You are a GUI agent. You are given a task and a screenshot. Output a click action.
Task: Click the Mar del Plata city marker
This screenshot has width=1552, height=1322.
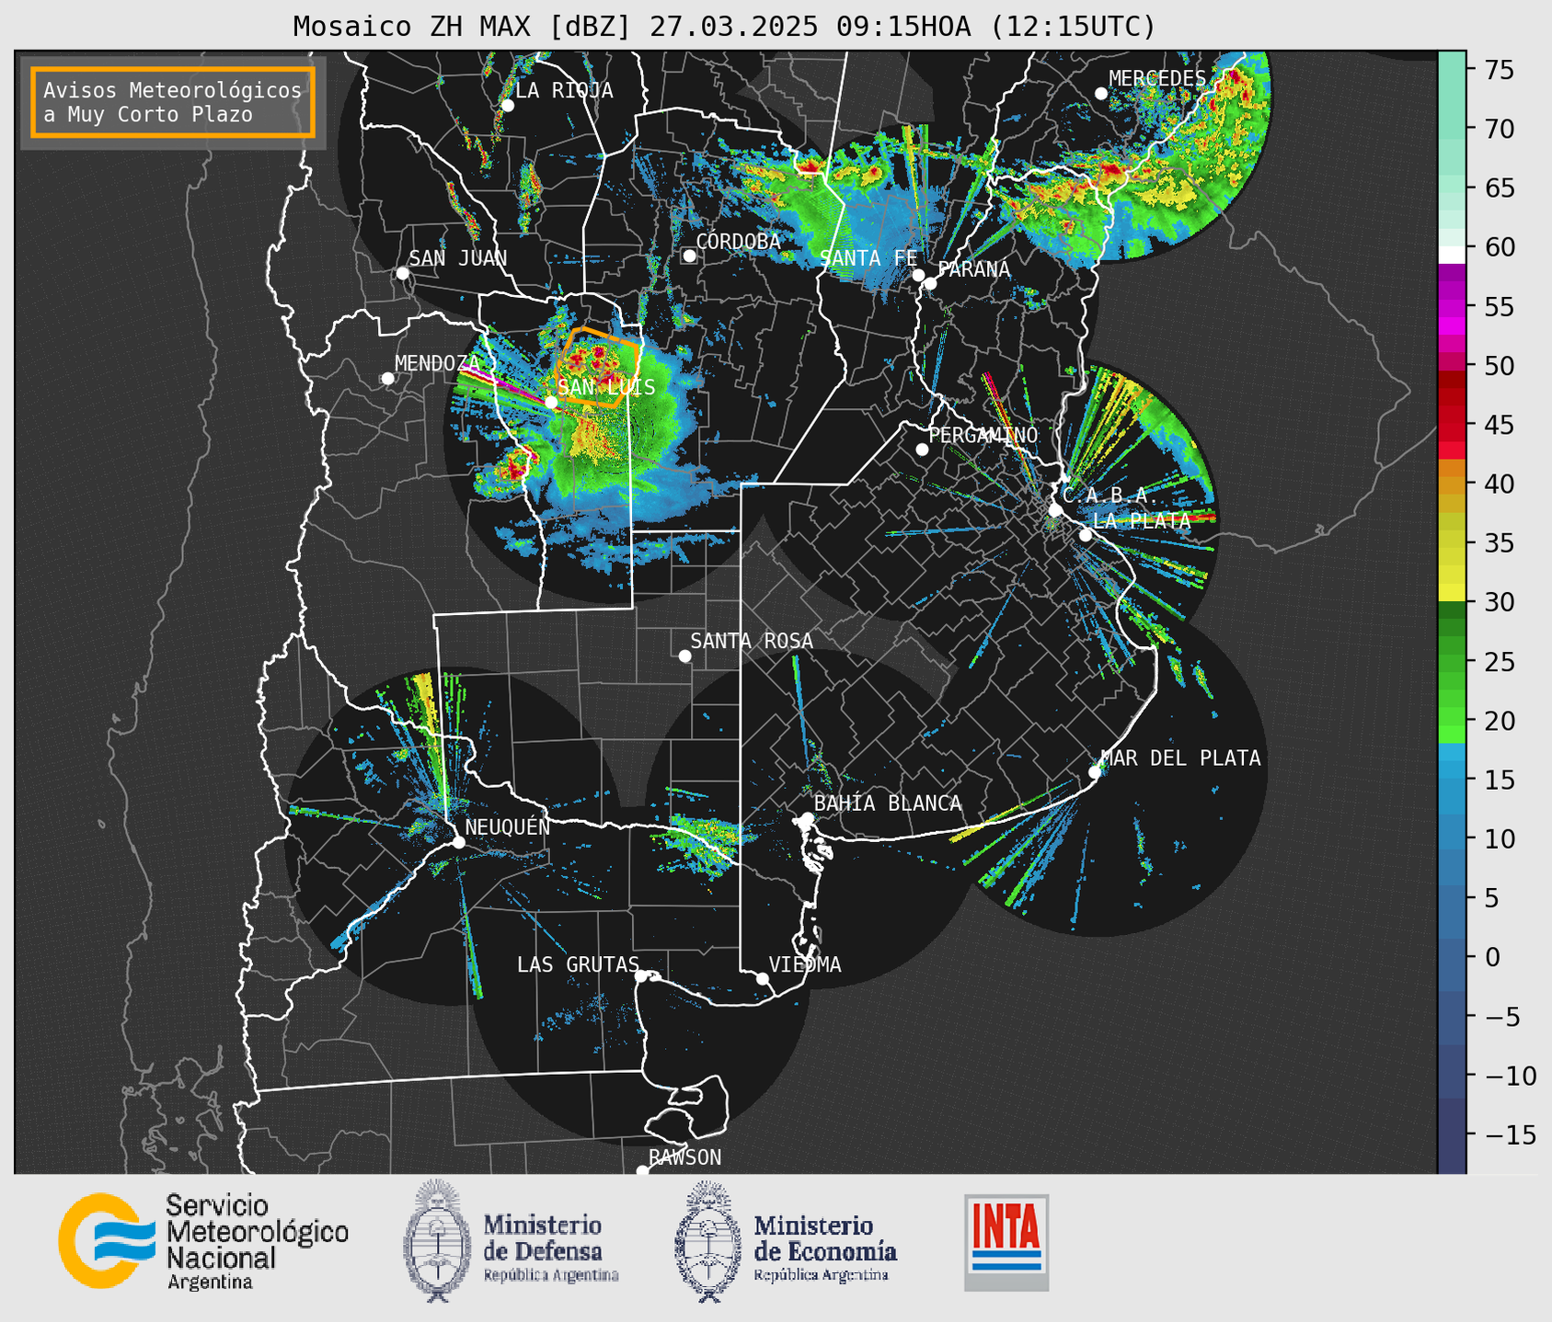pyautogui.click(x=1095, y=772)
